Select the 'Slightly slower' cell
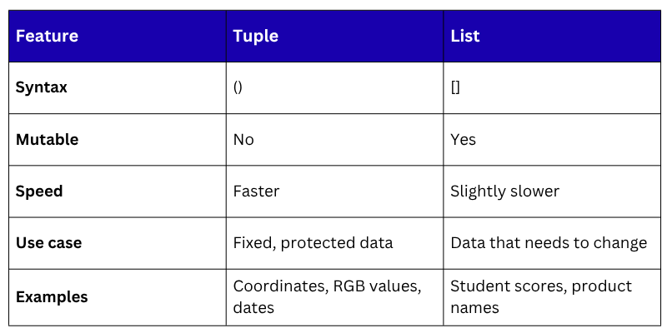Screen dimensions: 667x333 pyautogui.click(x=504, y=191)
